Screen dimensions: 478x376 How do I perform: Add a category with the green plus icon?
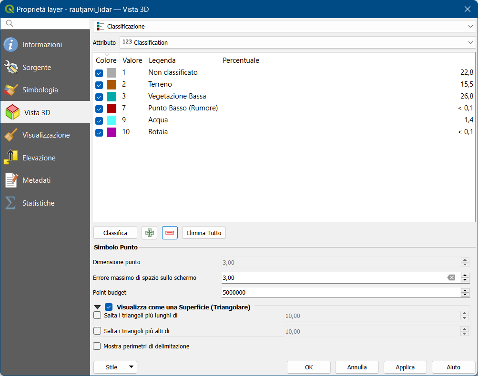tap(149, 233)
